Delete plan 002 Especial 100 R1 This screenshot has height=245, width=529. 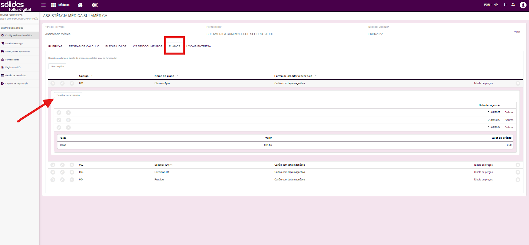[72, 165]
